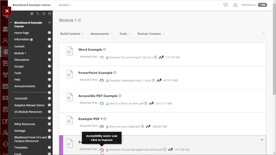
Task: Open Discussions in the course menu
Action: pos(22,60)
